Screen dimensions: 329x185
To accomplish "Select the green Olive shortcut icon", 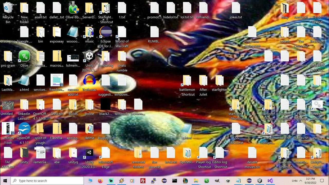I will [x=24, y=56].
